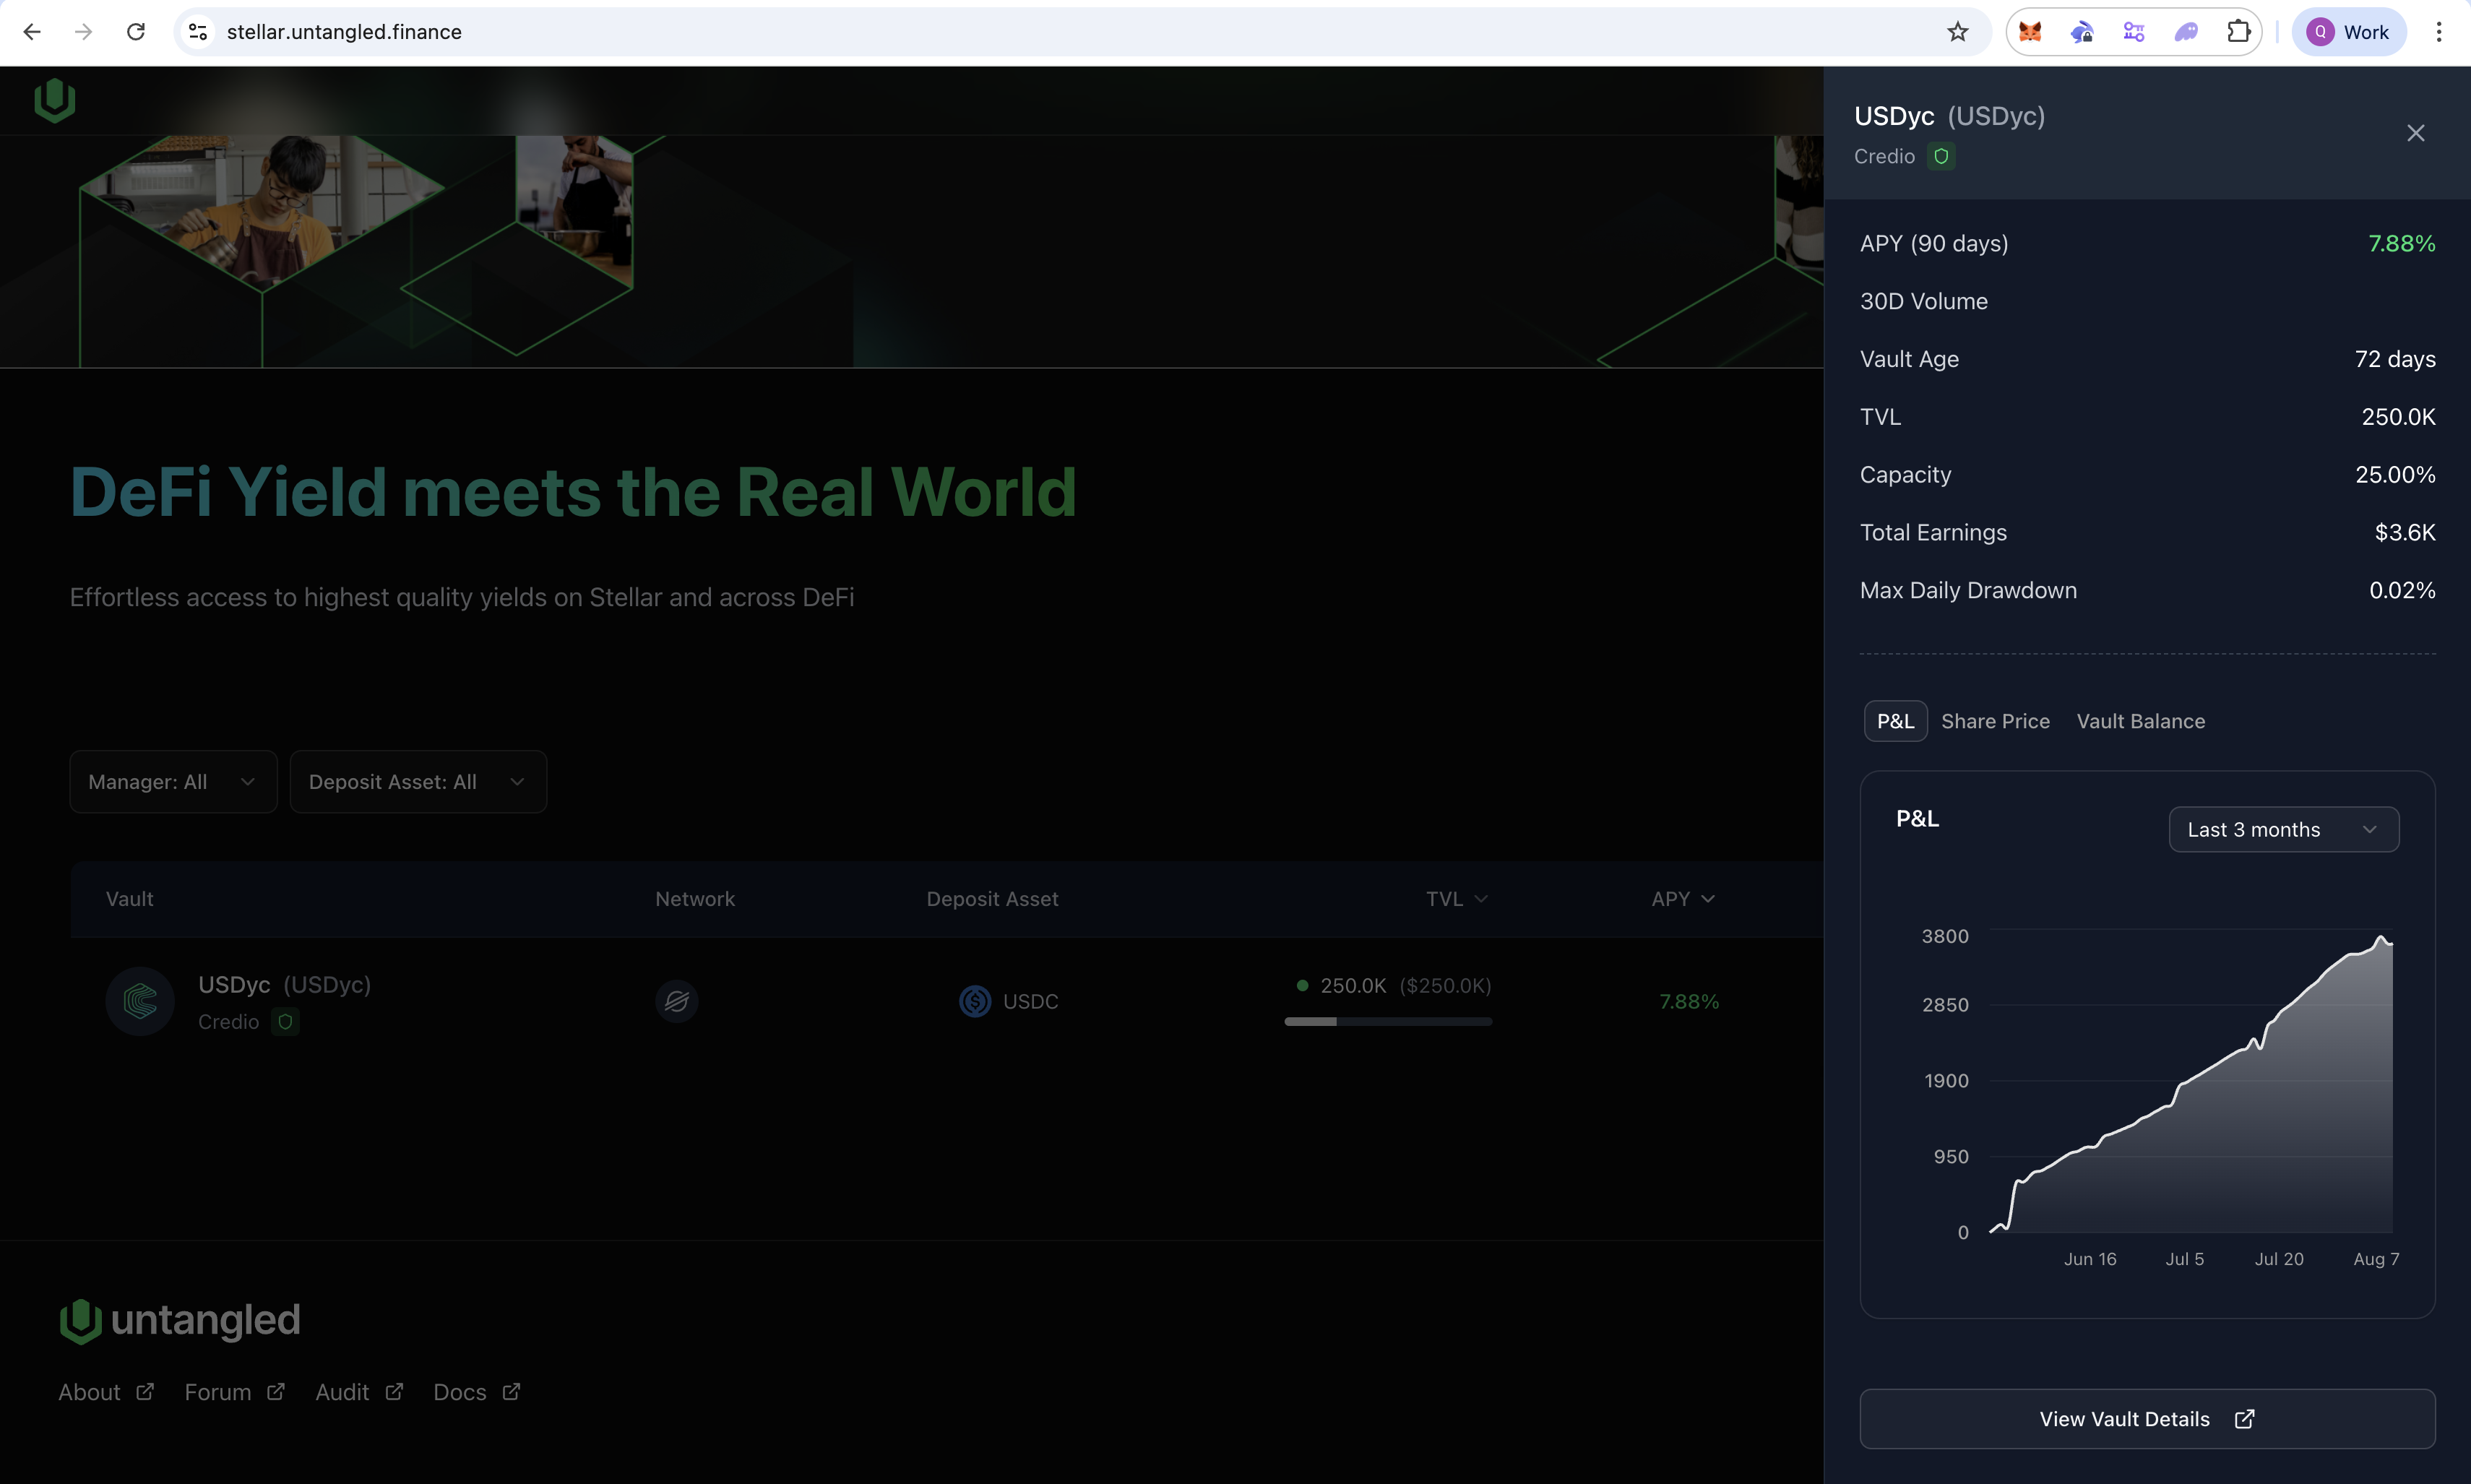Viewport: 2471px width, 1484px height.
Task: Bookmark this page with the star icon
Action: pyautogui.click(x=1957, y=32)
